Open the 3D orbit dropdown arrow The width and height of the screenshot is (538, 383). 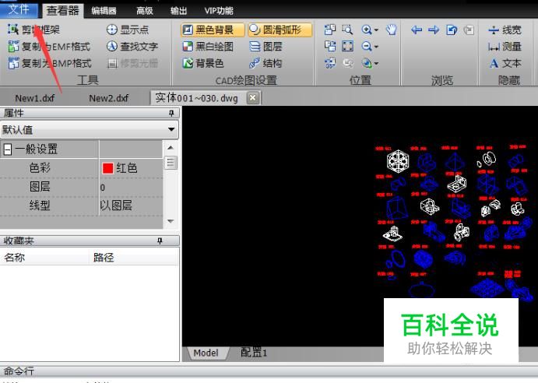pyautogui.click(x=376, y=64)
